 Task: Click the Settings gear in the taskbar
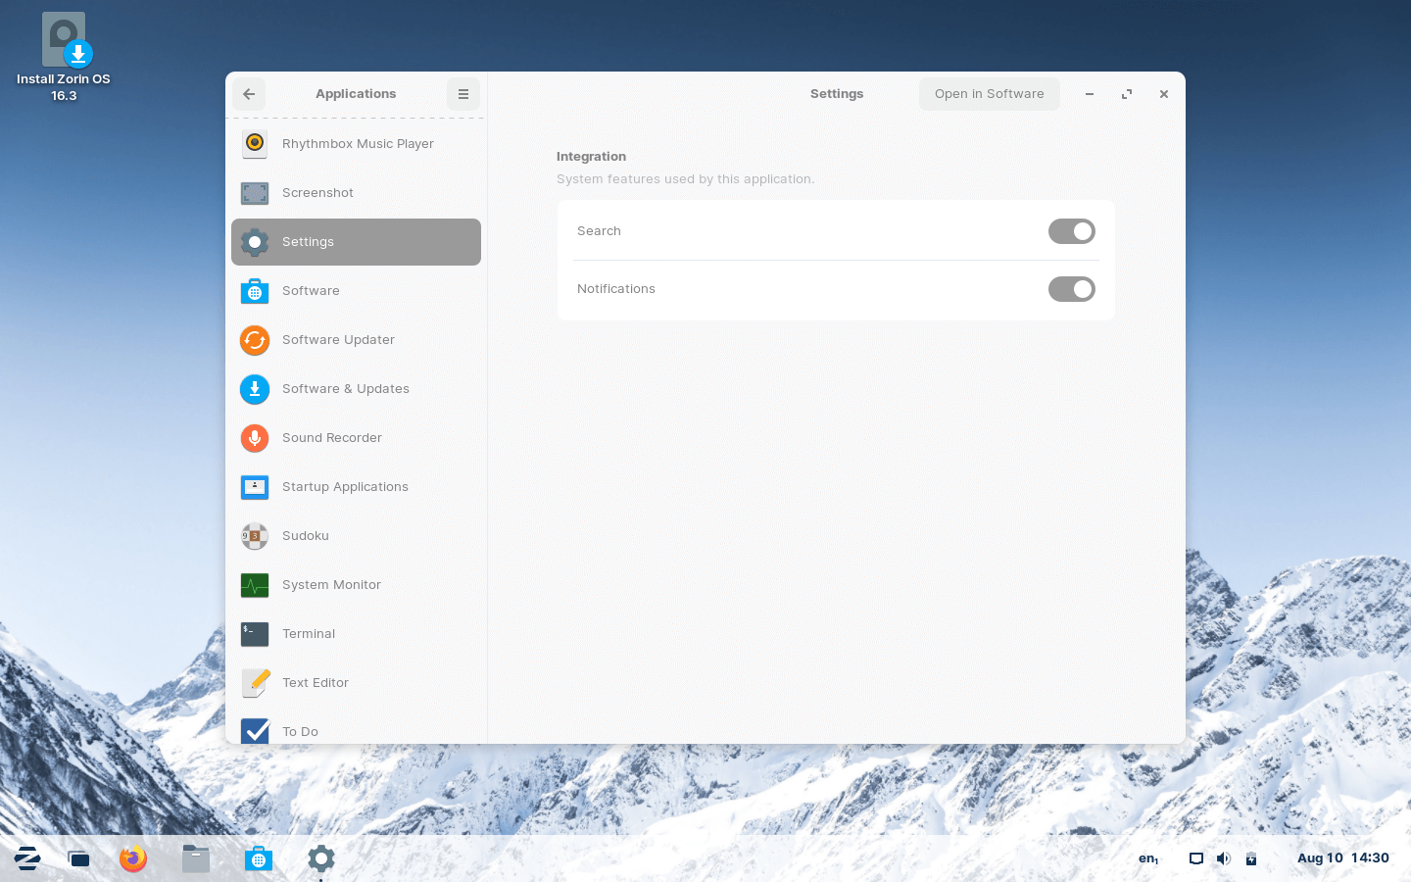[321, 859]
